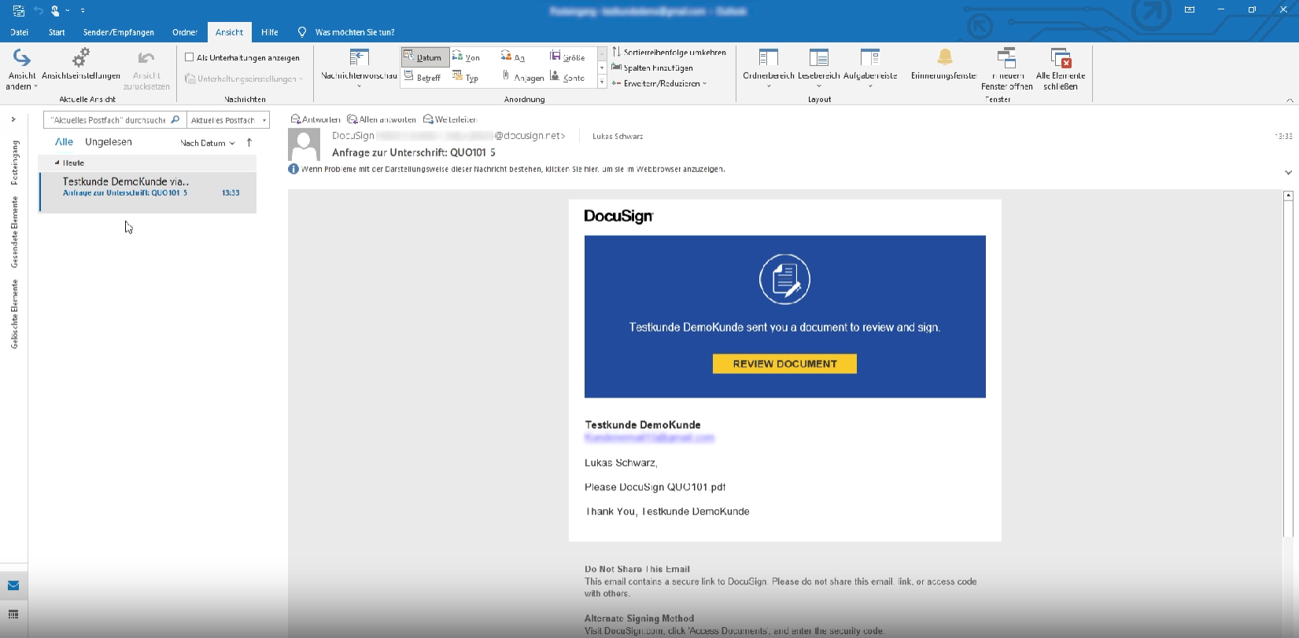Expand the Erweitern/Reduzieren menu
The height and width of the screenshot is (638, 1299).
click(x=659, y=83)
